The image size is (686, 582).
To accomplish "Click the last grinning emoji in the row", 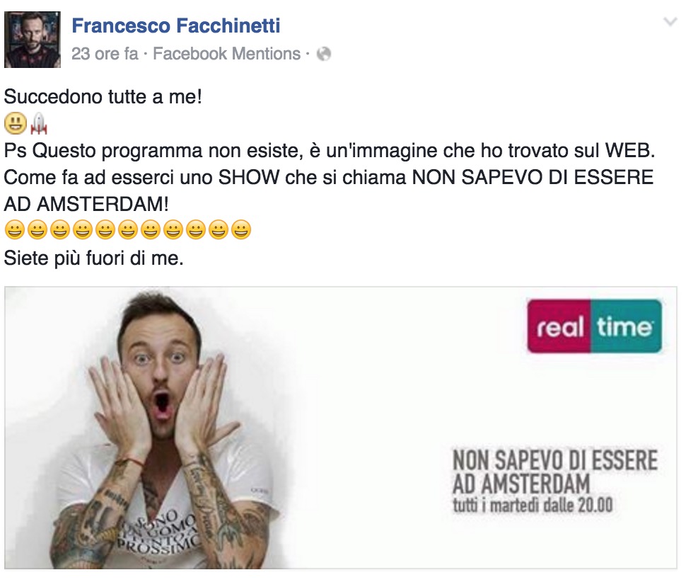I will pos(241,230).
